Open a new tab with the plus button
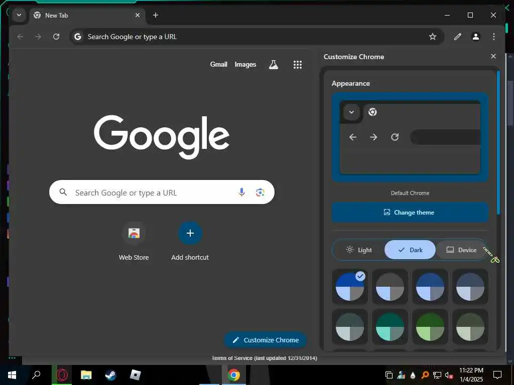This screenshot has height=385, width=514. click(x=156, y=15)
